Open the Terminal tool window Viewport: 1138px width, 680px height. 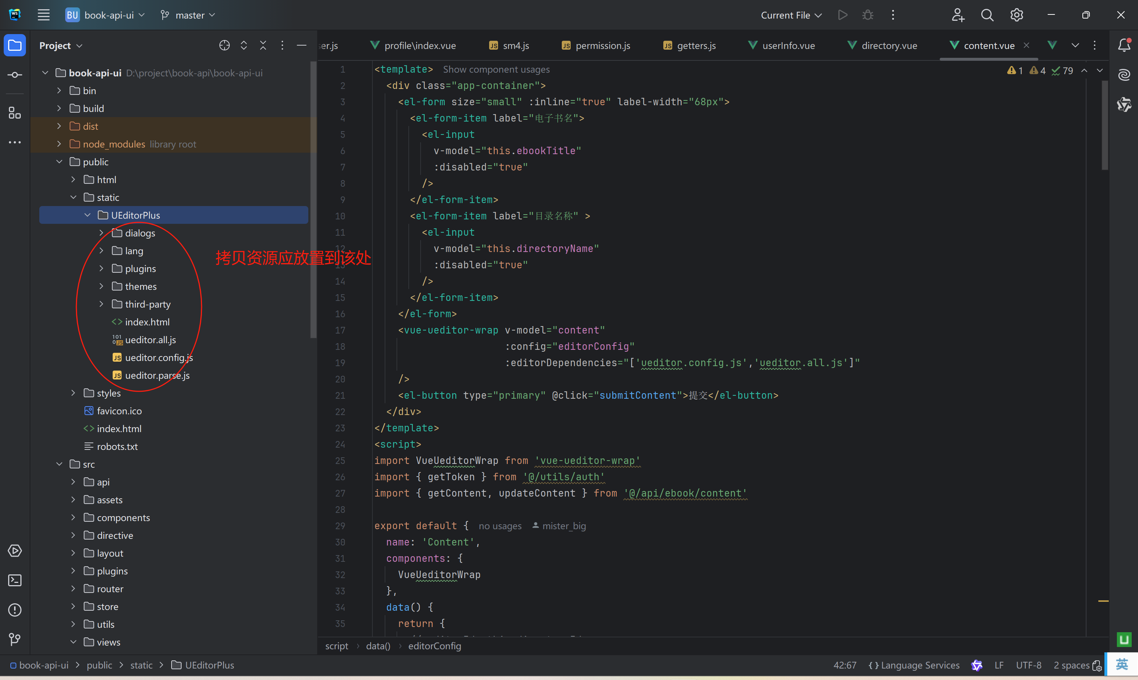click(15, 580)
